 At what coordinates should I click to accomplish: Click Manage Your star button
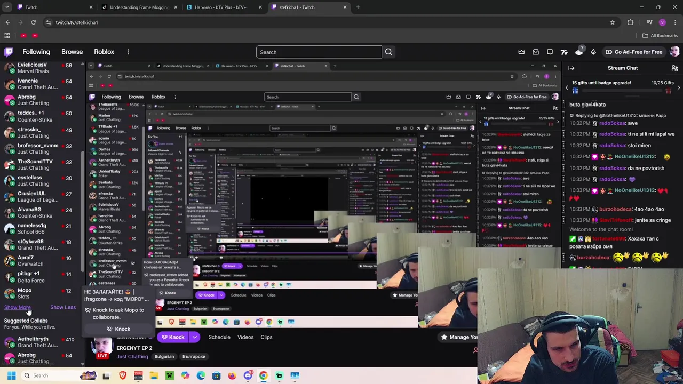458,337
